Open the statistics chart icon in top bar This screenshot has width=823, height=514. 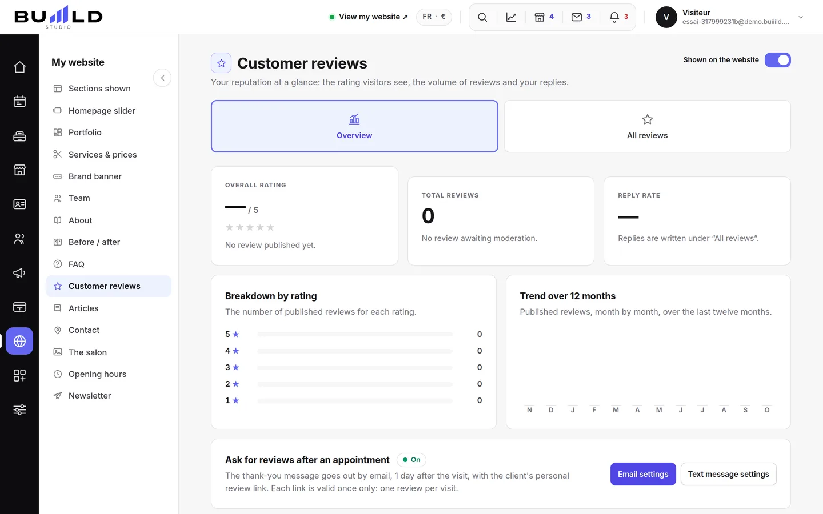(x=511, y=17)
